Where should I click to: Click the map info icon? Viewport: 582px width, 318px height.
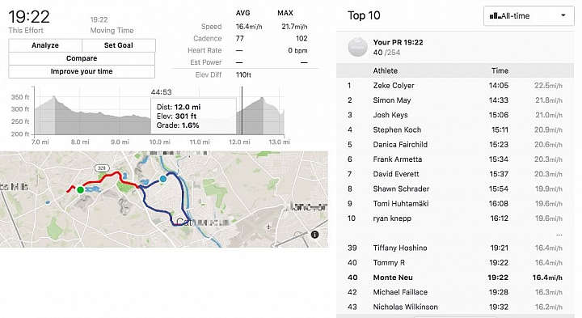click(x=314, y=235)
